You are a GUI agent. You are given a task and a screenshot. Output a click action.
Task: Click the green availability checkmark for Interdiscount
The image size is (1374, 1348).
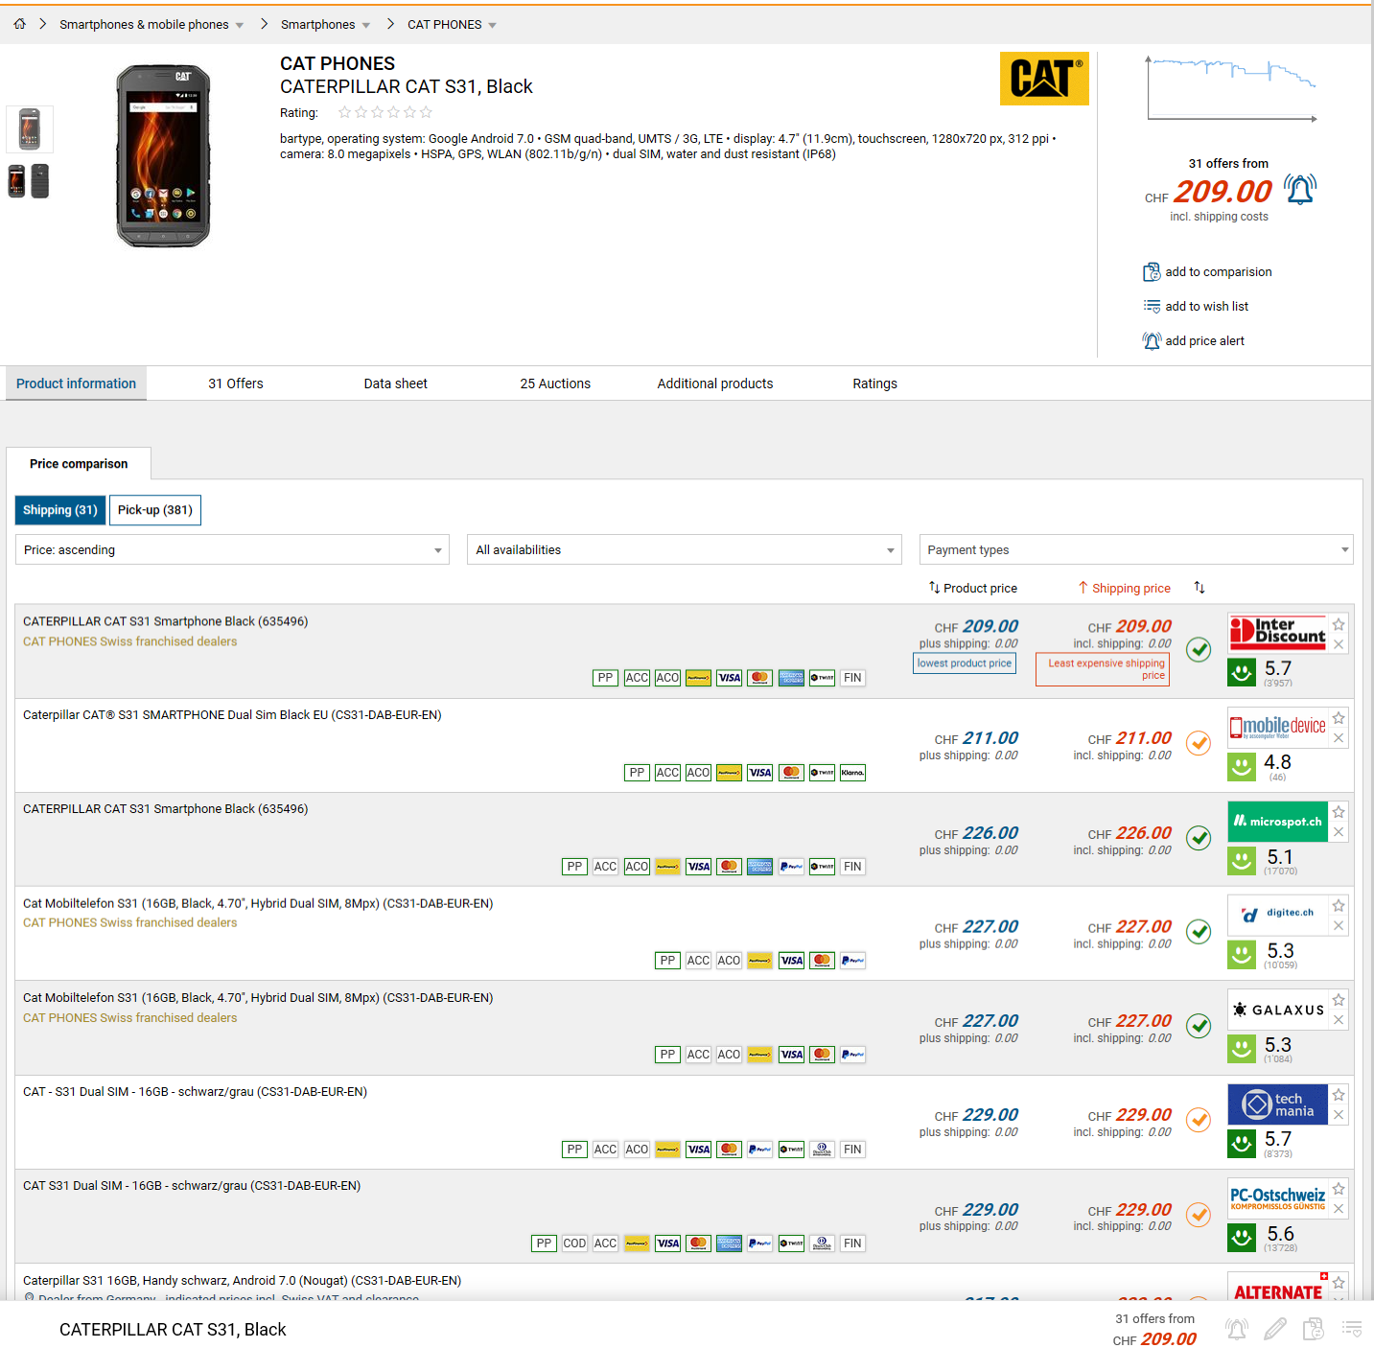(x=1199, y=649)
